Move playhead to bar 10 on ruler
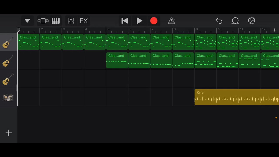Screen dimensions: 279x157 click(219, 29)
